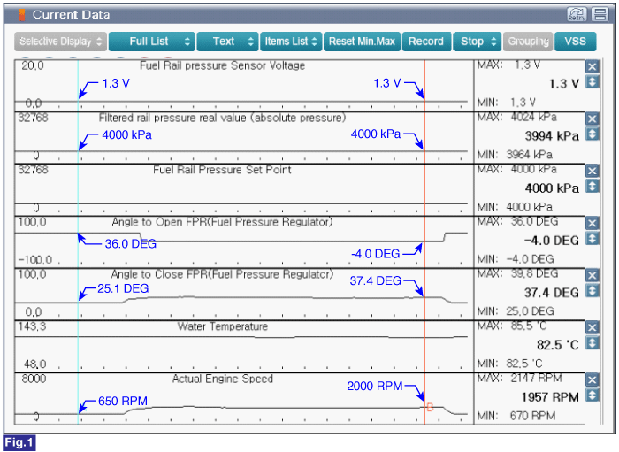This screenshot has height=452, width=619.
Task: Open the Full List dropdown
Action: point(151,42)
